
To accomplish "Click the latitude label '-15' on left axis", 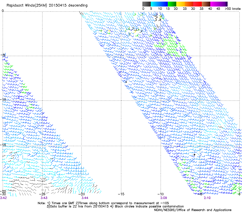I will 3,145.
